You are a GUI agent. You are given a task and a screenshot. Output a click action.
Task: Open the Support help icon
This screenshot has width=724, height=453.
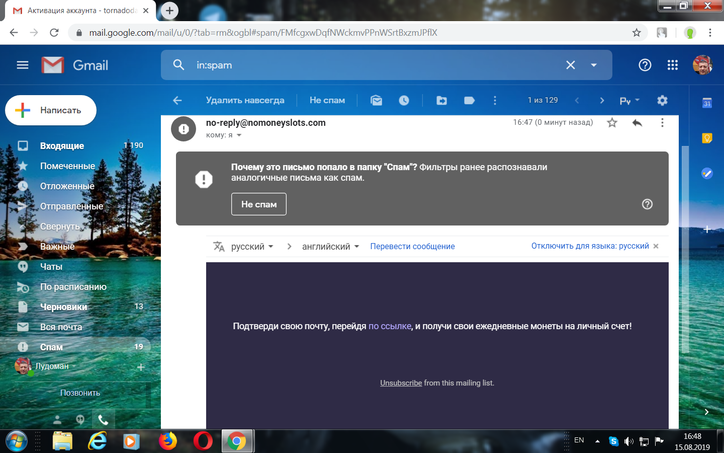[x=645, y=65]
